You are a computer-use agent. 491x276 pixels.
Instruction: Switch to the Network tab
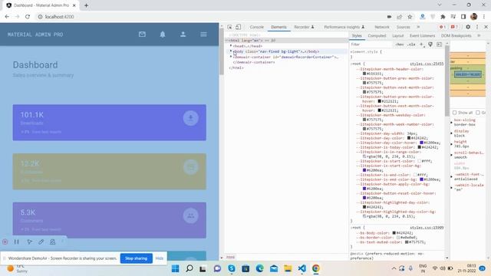382,27
